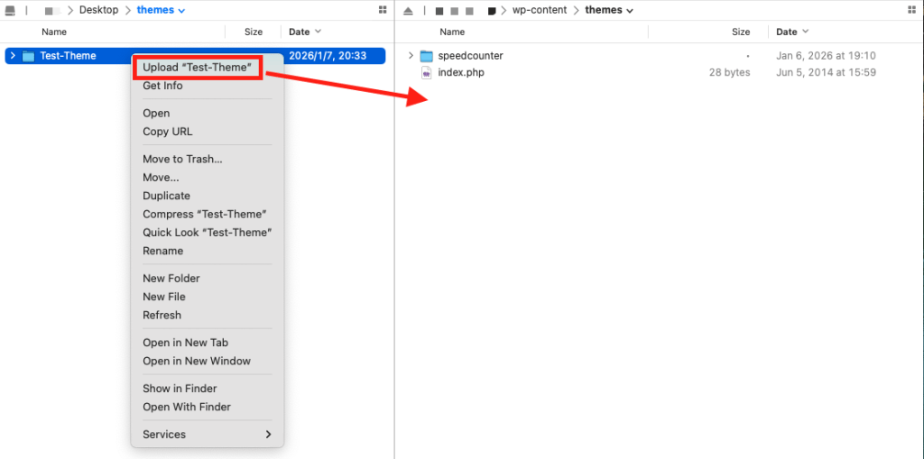Select the index.php file name

click(x=461, y=72)
